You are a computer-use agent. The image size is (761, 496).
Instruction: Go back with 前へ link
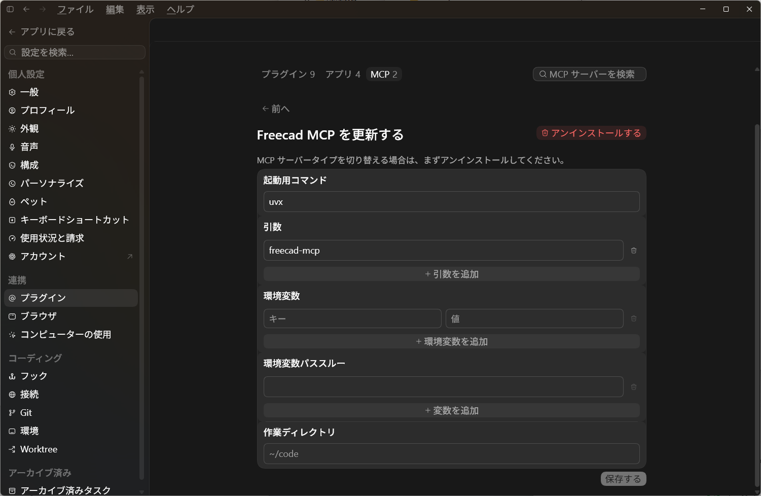click(276, 109)
